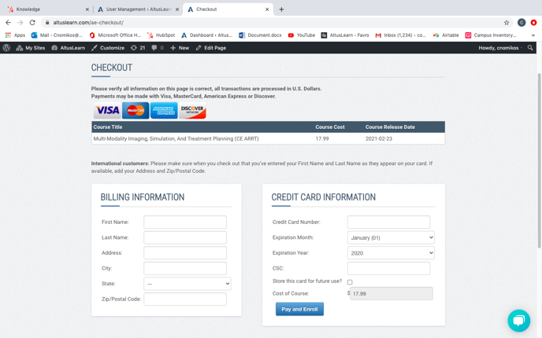Viewport: 542px width, 338px height.
Task: Click the CSC field
Action: point(388,268)
